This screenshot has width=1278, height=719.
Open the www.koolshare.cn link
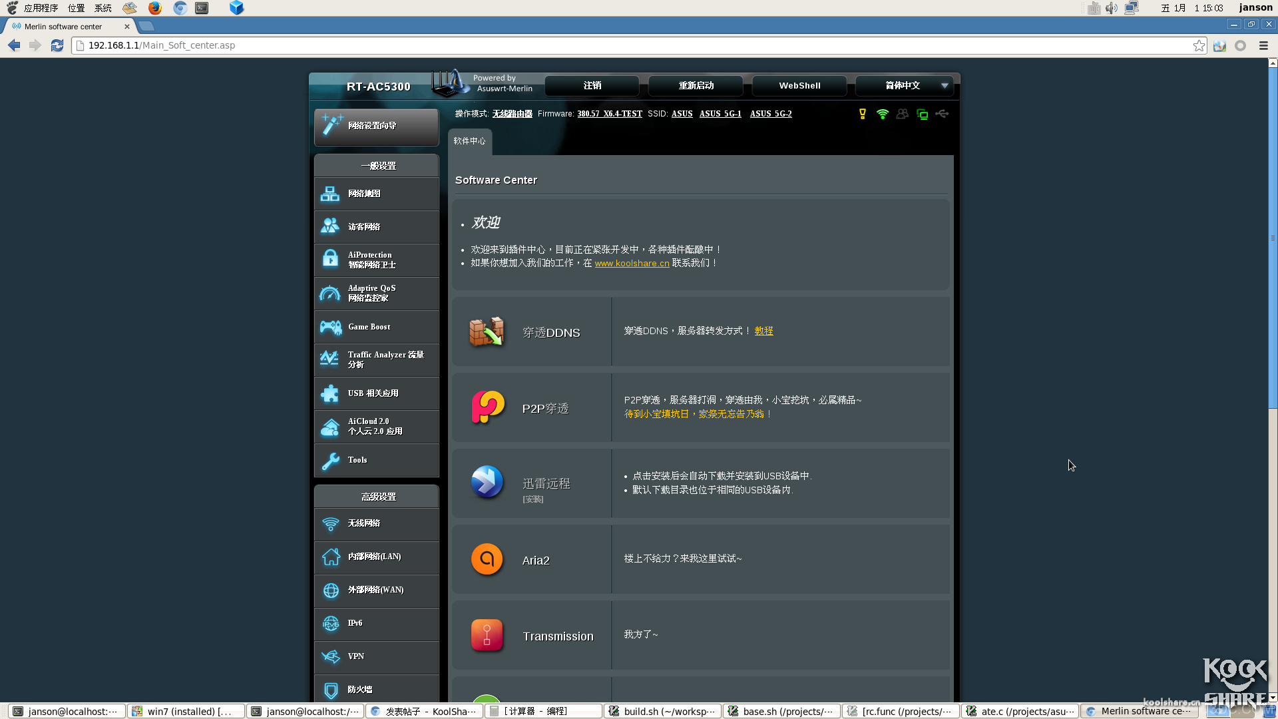632,264
